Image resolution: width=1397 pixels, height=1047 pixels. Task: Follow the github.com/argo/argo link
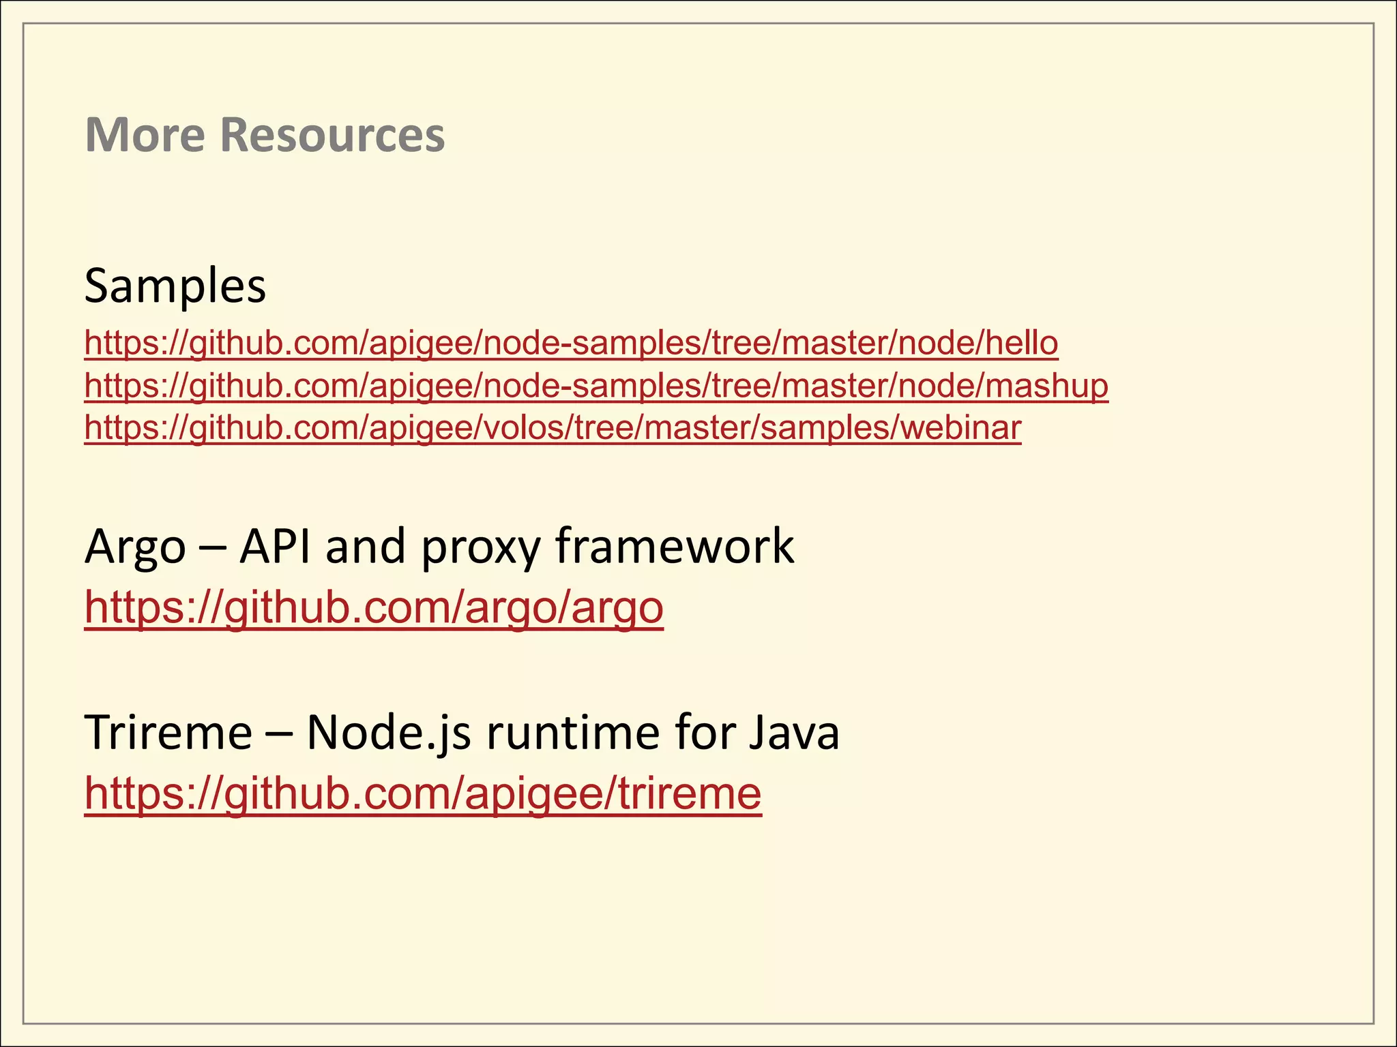coord(374,607)
